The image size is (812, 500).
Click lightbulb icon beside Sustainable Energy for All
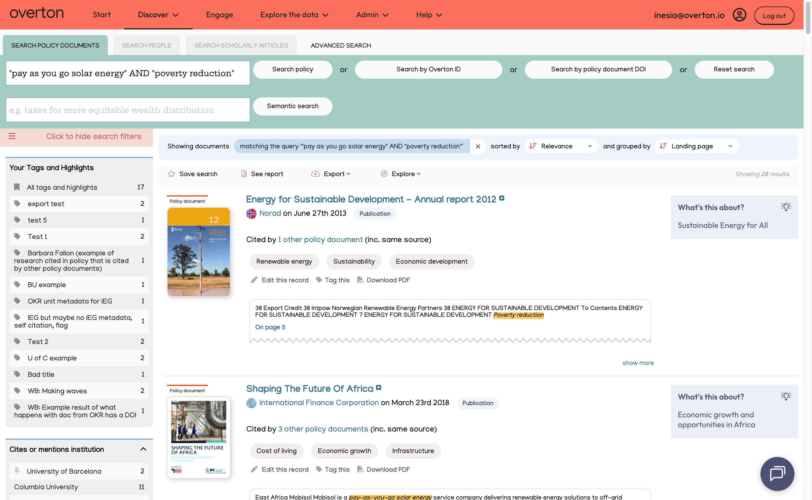[x=786, y=207]
